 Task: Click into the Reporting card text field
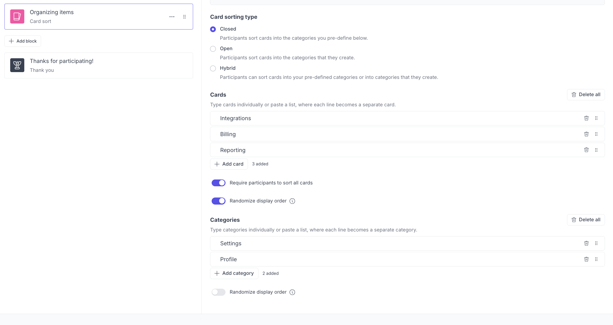tap(366, 150)
